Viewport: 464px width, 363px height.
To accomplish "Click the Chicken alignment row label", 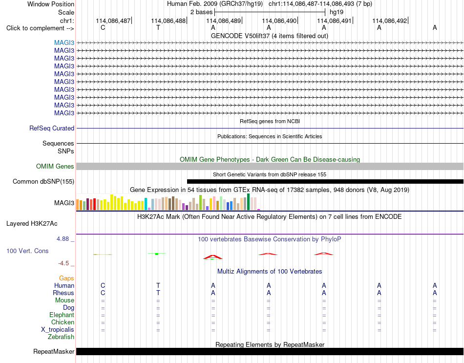I will [x=63, y=322].
